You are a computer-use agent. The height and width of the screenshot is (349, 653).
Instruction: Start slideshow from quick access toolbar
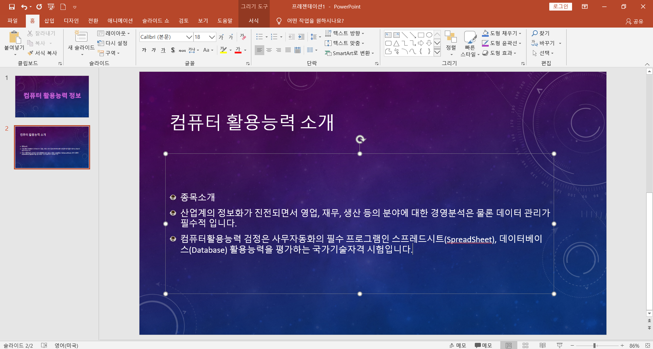coord(51,7)
